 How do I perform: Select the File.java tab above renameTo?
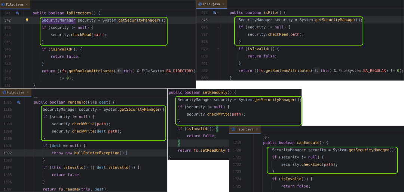click(x=16, y=92)
